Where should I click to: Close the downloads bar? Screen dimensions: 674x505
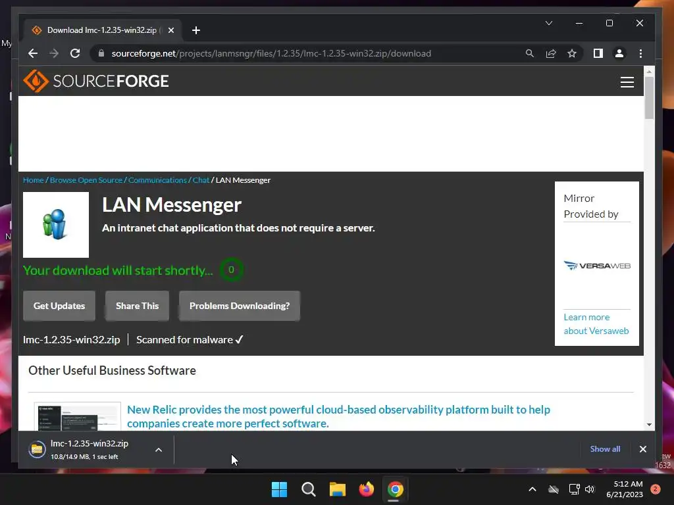click(642, 448)
